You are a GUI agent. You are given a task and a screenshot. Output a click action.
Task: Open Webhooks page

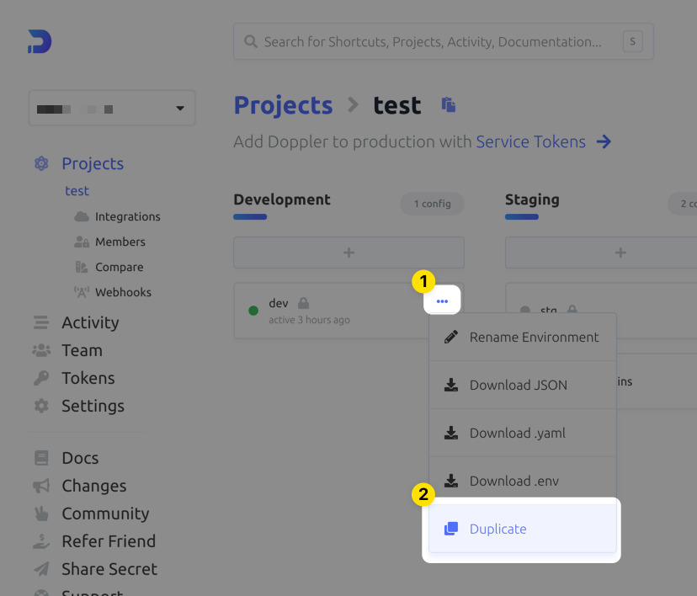(123, 292)
